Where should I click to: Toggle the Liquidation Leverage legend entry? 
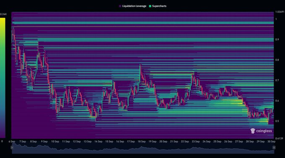coord(133,6)
